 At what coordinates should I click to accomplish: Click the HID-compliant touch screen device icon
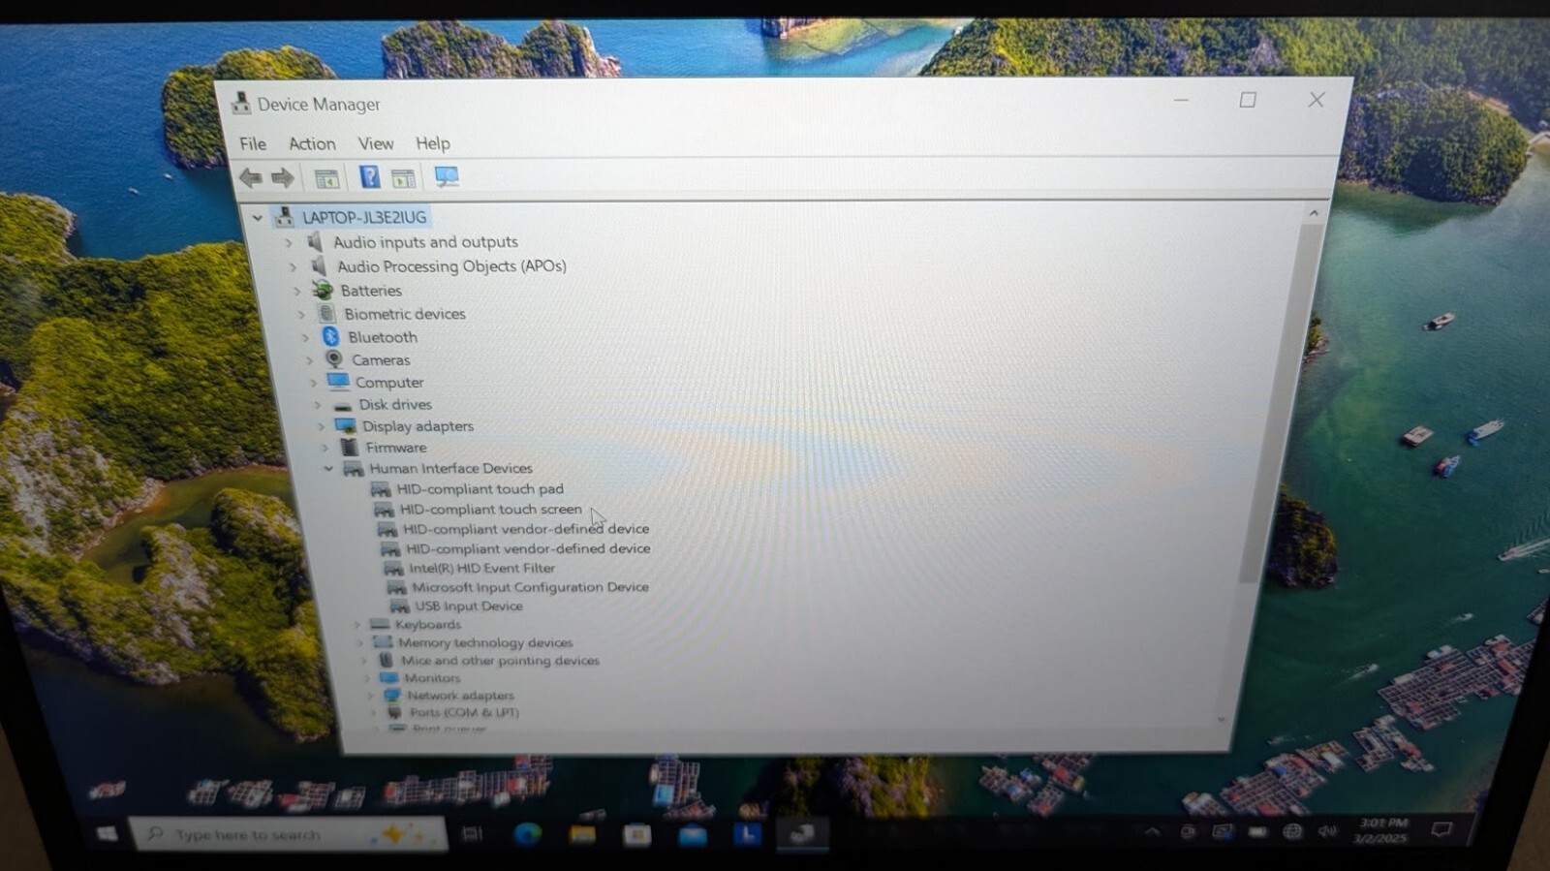384,509
